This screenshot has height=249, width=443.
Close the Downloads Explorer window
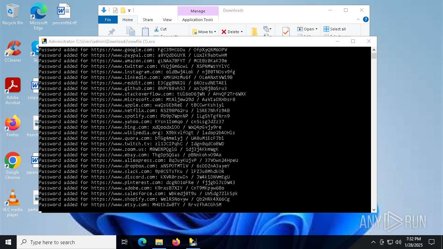362,10
